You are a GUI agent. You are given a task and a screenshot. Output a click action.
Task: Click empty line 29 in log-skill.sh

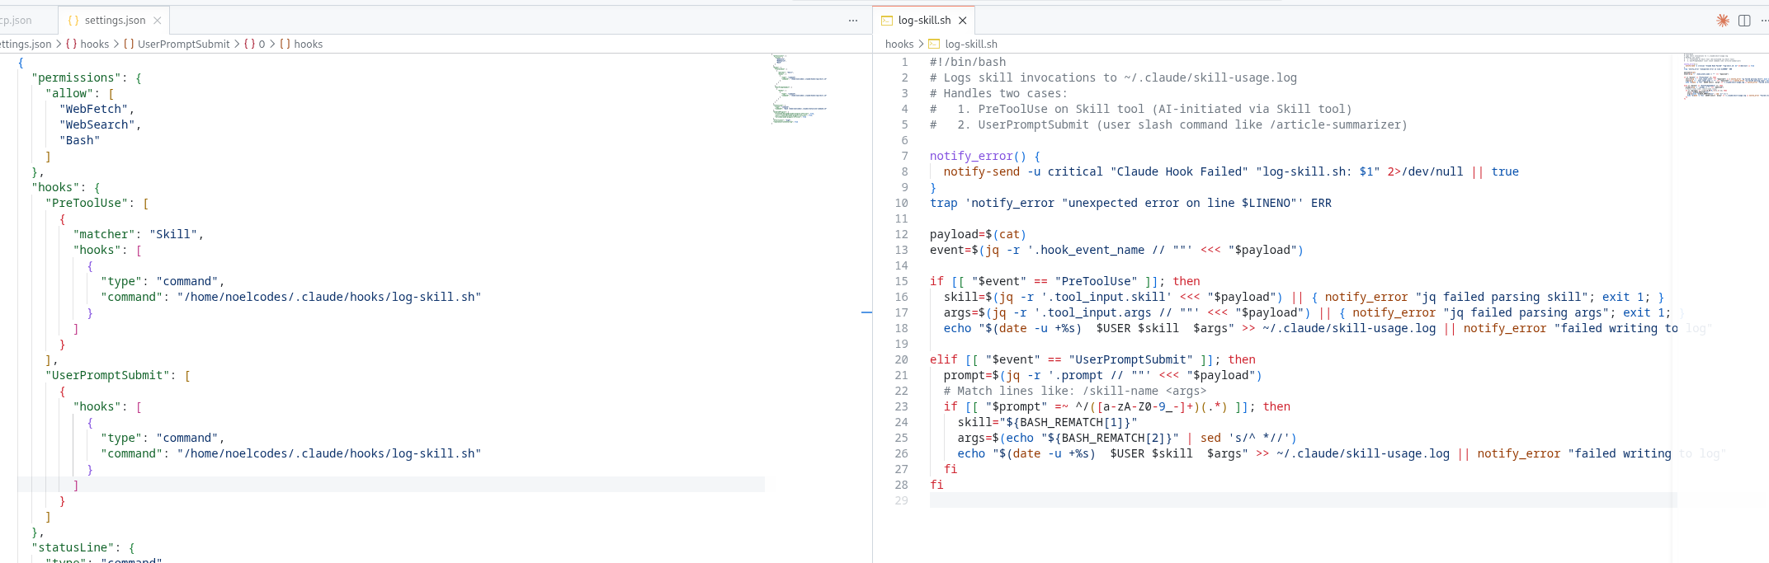point(1303,500)
